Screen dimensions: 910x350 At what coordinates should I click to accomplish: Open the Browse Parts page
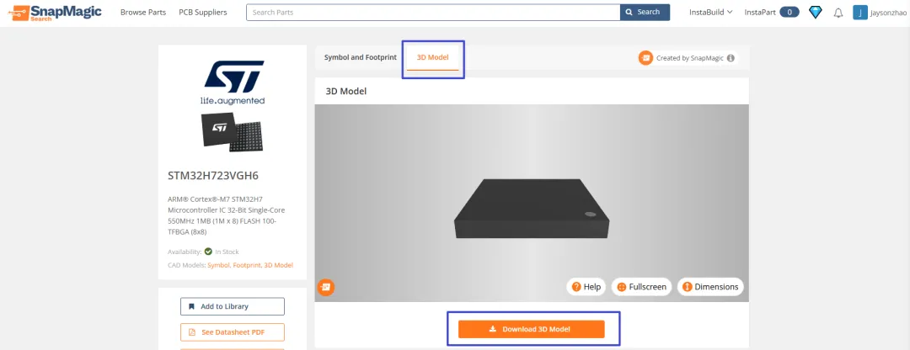coord(142,12)
